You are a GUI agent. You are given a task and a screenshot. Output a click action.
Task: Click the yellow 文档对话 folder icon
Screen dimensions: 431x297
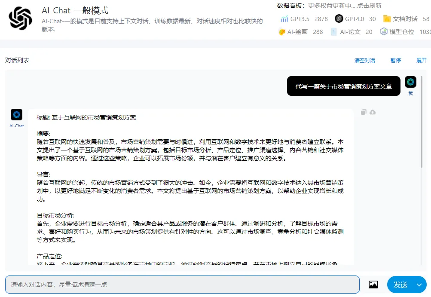click(387, 19)
